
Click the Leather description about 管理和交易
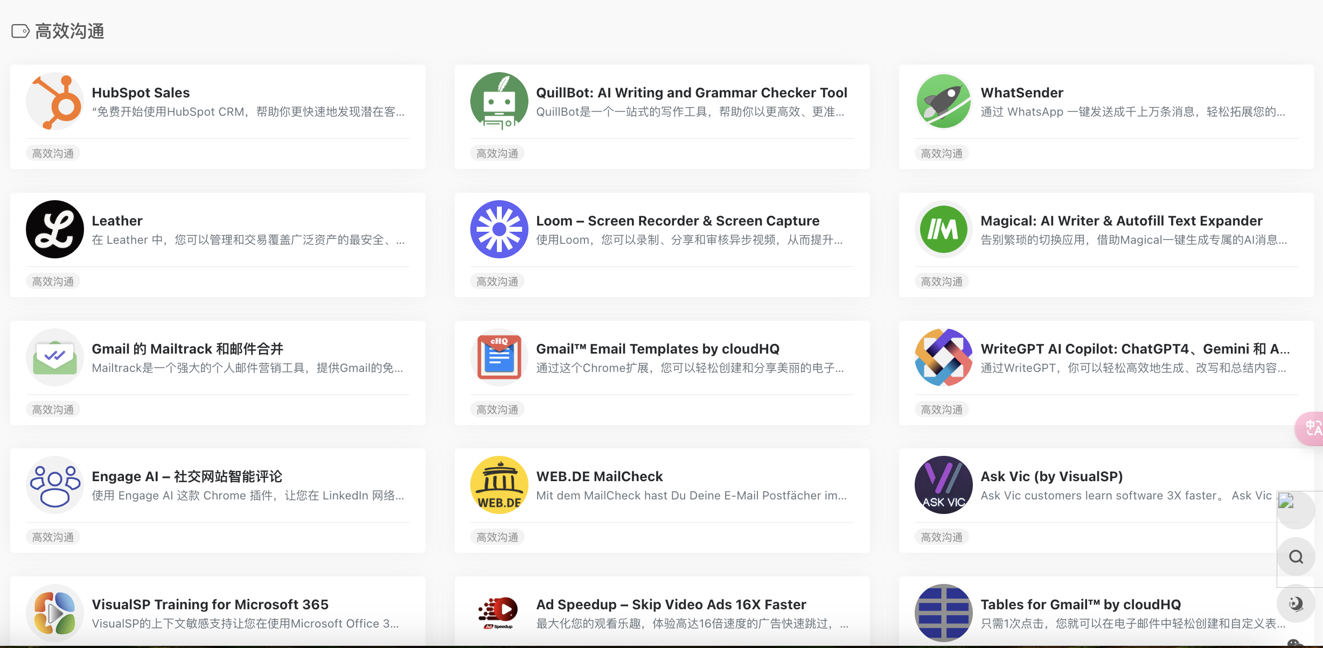(248, 240)
